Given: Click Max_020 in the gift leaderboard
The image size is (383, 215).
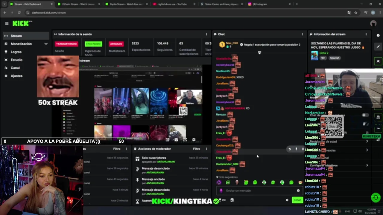Looking at the screenshot, I should 232,43.
